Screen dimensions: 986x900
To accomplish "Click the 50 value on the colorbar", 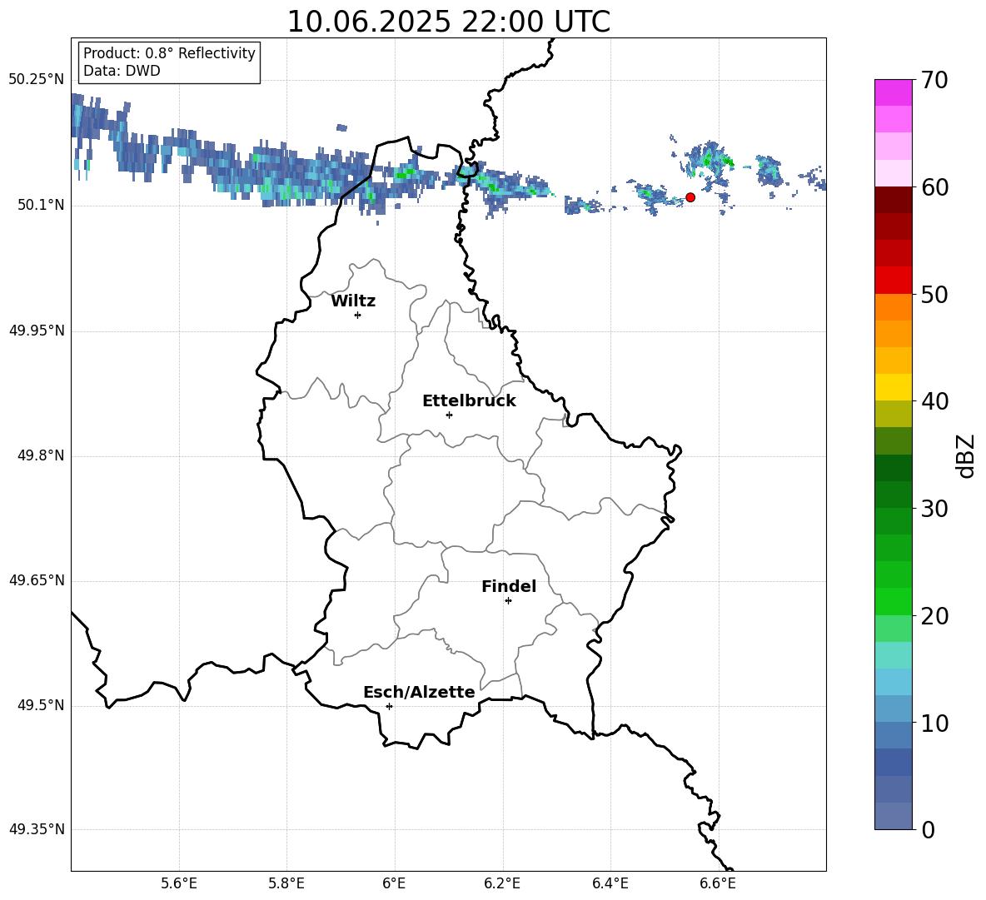I will coord(934,295).
